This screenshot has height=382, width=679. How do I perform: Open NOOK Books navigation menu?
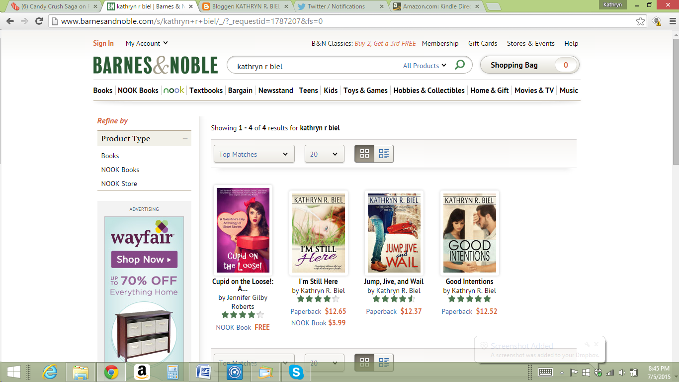tap(138, 90)
